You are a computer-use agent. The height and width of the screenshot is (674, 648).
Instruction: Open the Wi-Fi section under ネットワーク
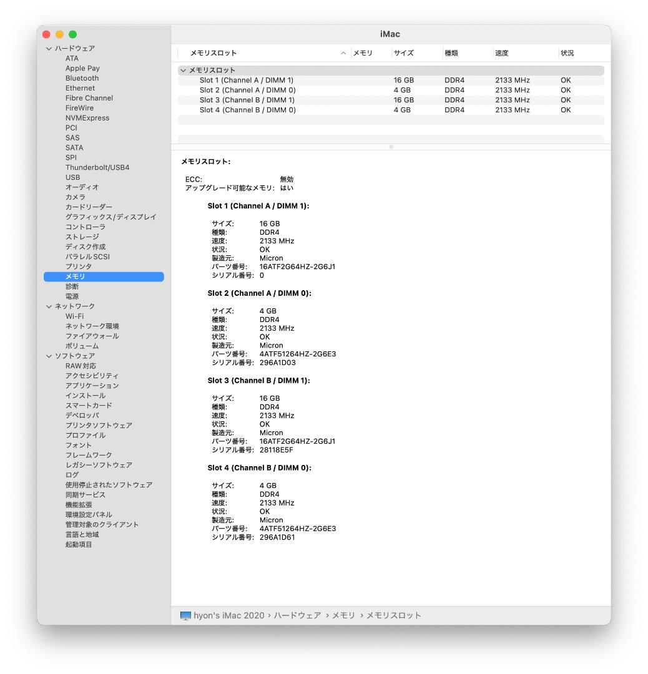click(x=75, y=316)
